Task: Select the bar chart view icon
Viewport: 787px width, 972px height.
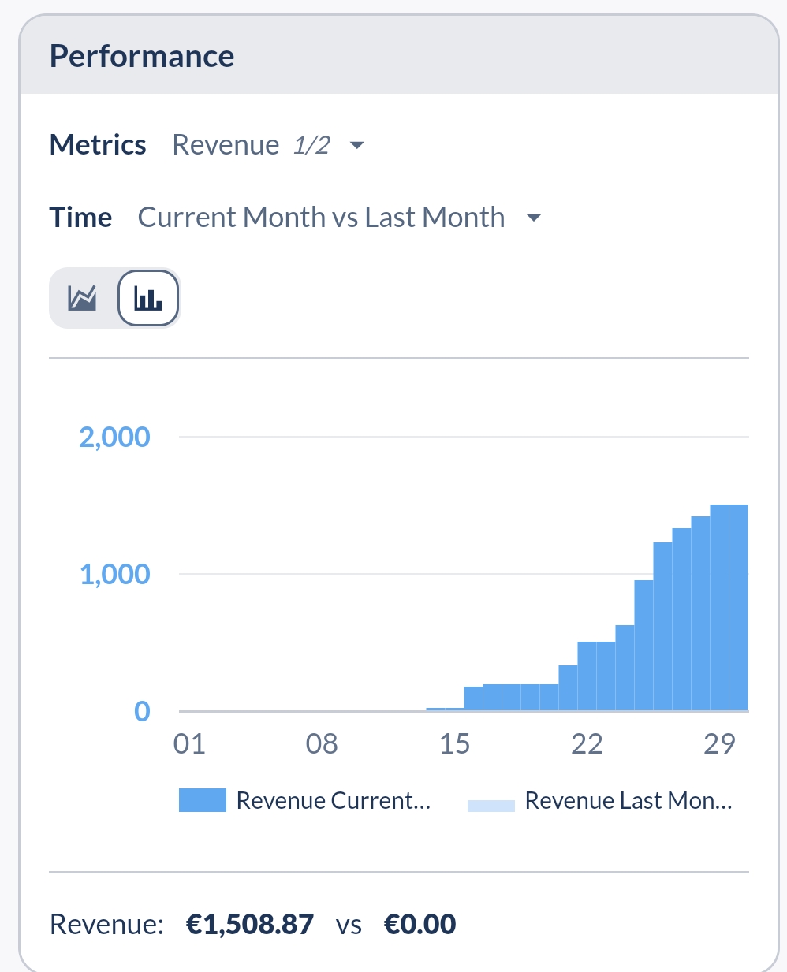Action: coord(148,298)
